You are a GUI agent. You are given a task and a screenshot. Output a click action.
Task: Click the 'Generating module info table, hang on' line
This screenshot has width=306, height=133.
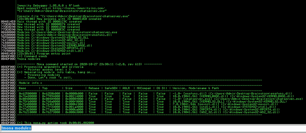[x=56, y=72]
